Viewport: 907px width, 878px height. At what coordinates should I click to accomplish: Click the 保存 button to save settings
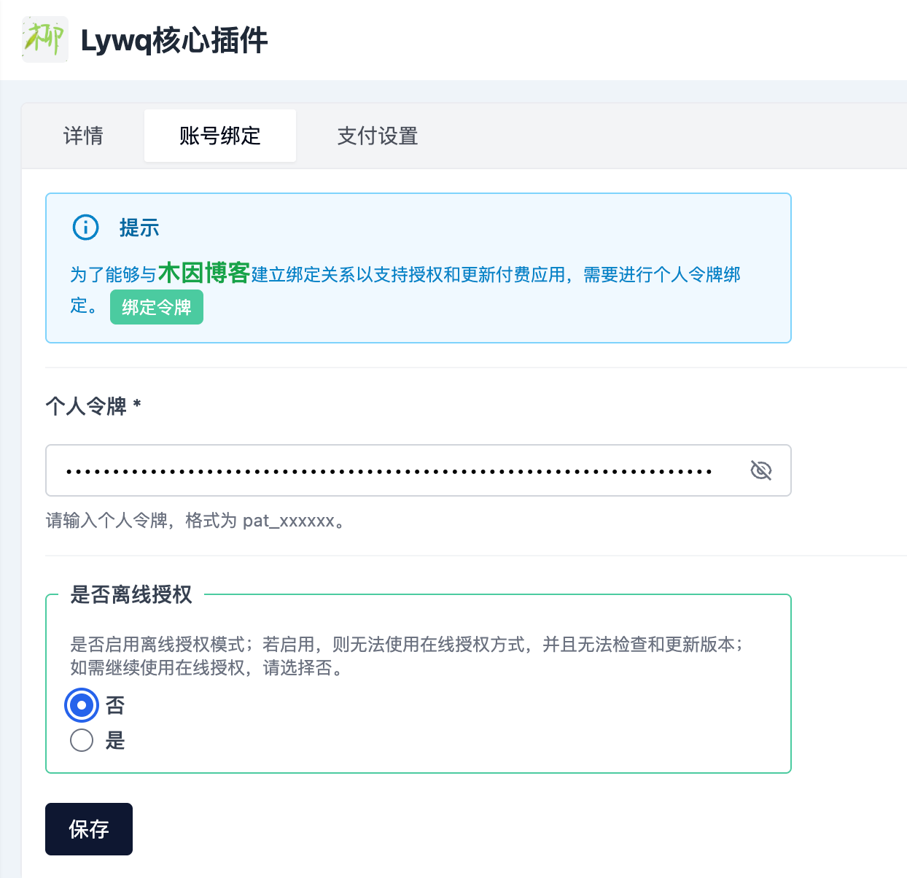point(88,829)
